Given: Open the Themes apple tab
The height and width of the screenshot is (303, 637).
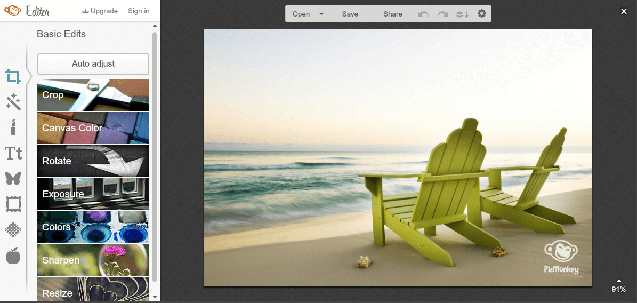Looking at the screenshot, I should (13, 256).
